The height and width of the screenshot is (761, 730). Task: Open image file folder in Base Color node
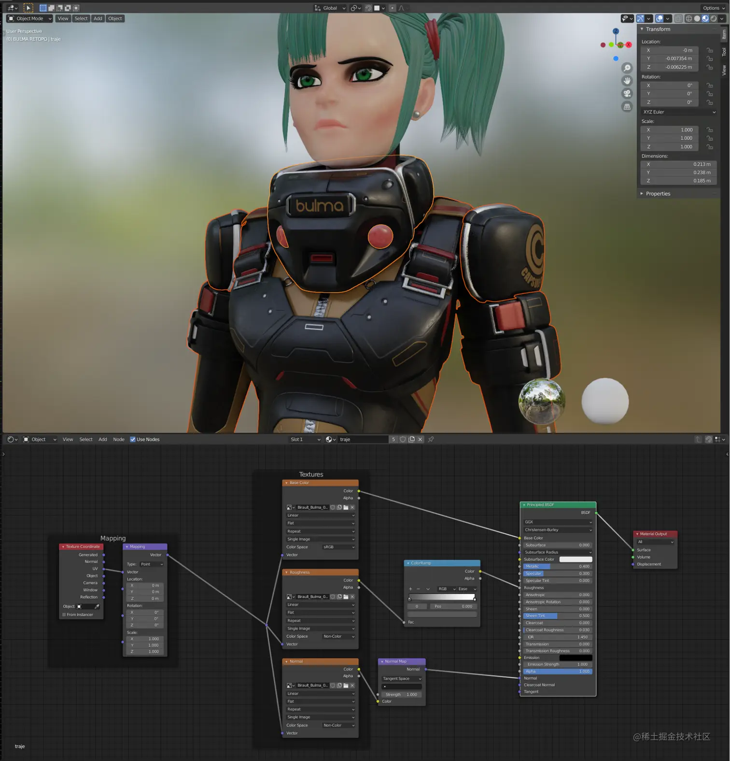tap(346, 507)
